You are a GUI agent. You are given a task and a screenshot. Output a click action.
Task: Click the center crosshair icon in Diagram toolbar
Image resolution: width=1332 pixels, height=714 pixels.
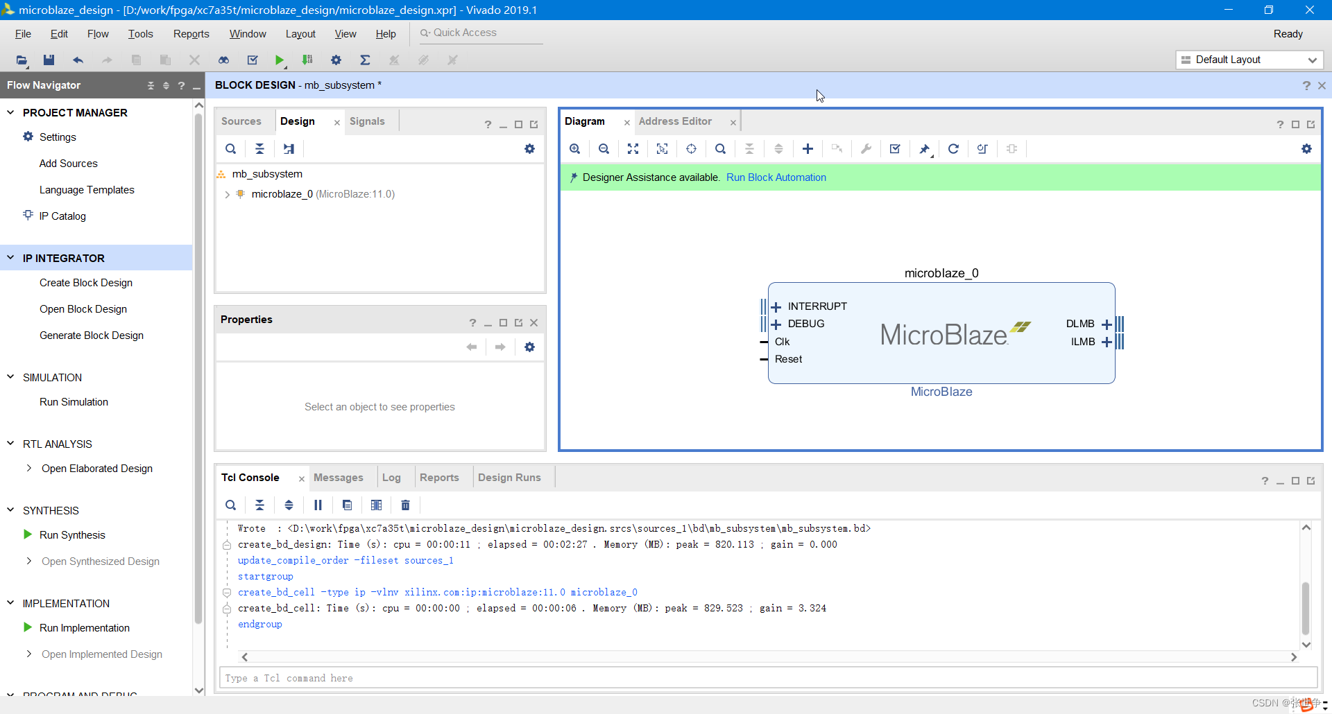pos(692,148)
